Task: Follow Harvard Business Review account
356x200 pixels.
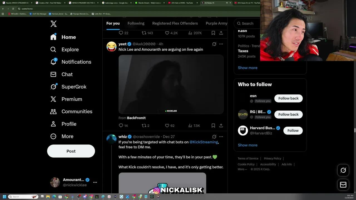Action: 293,131
